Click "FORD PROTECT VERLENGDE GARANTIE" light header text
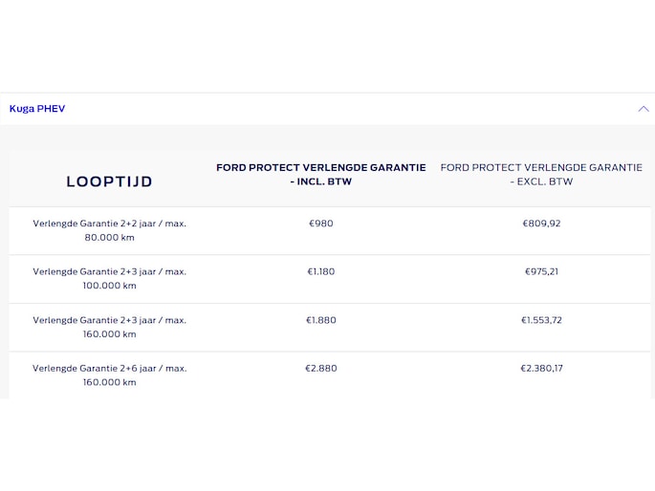This screenshot has height=491, width=655. click(541, 167)
